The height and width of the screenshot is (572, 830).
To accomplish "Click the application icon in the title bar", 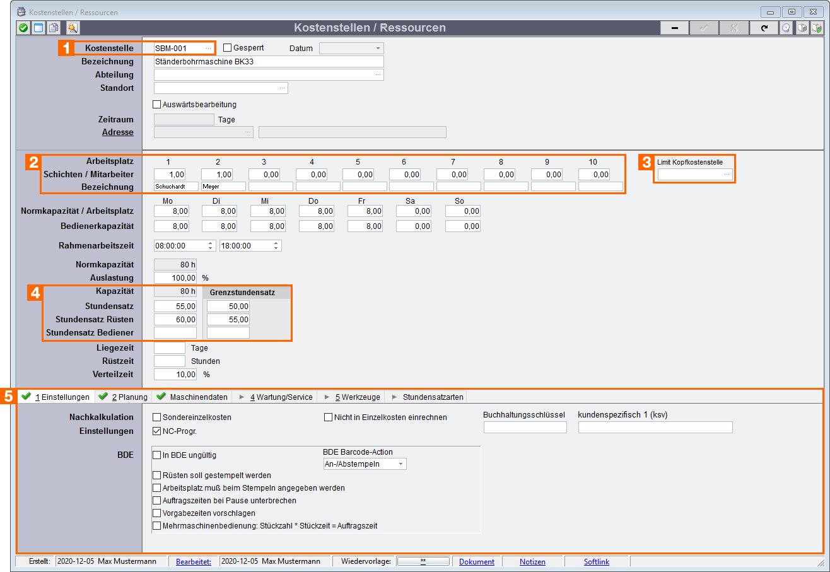I will [21, 12].
